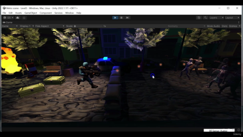
Task: Click the Play button in toolbar
Action: point(115,18)
